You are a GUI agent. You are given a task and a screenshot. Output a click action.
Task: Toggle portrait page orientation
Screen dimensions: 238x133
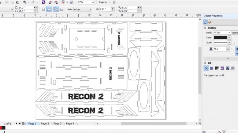tap(44, 9)
